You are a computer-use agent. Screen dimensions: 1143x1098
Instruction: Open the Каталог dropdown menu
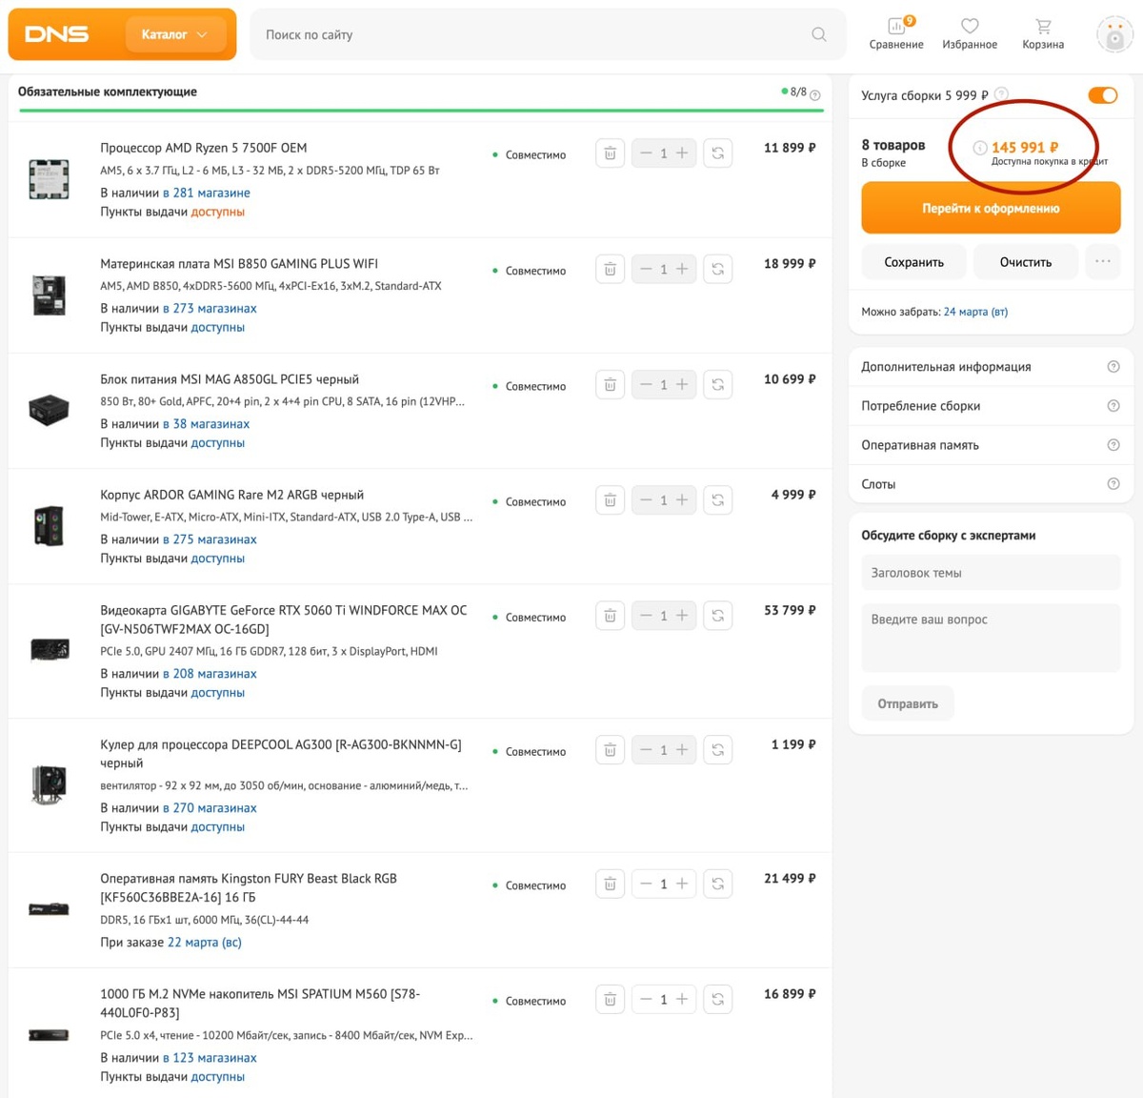tap(175, 34)
